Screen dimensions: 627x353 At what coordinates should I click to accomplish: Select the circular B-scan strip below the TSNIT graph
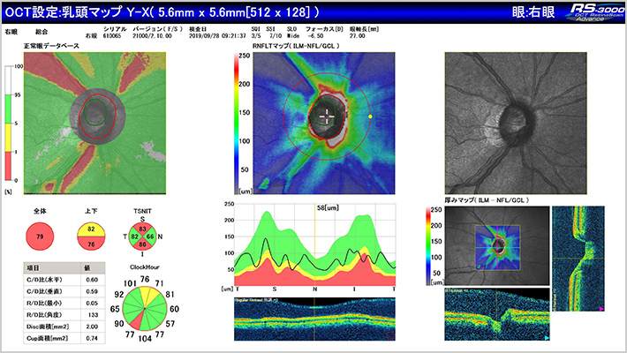[x=314, y=319]
